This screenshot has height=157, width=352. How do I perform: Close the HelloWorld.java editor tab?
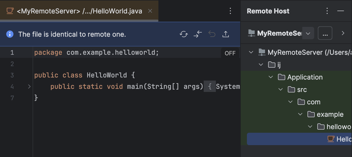coord(150,11)
